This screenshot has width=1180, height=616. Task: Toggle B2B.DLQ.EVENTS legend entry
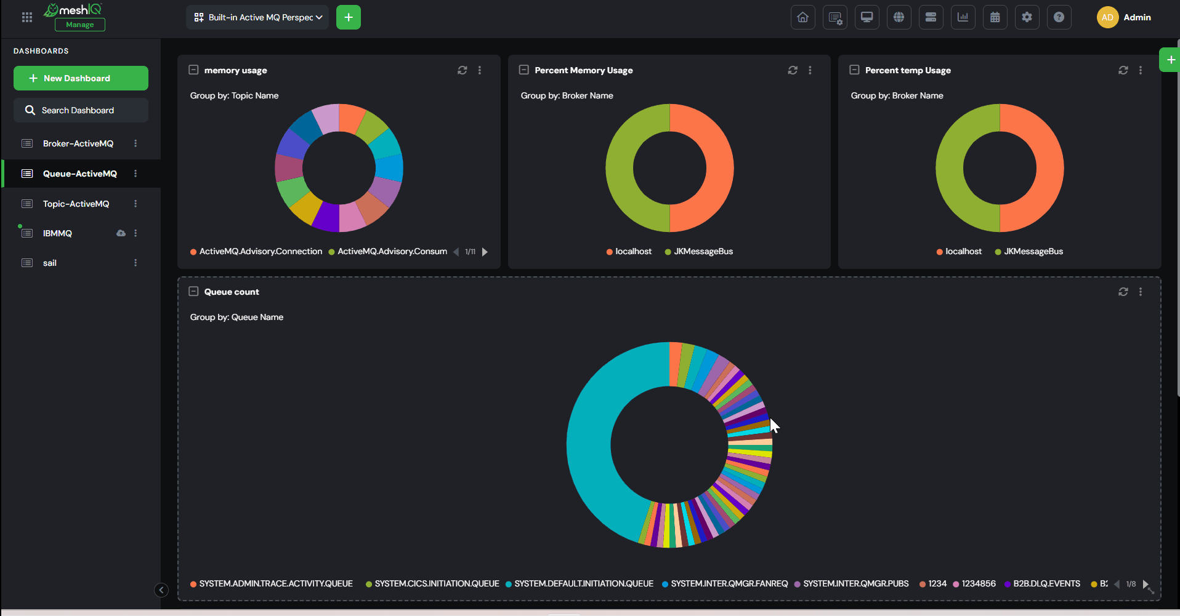point(1042,583)
